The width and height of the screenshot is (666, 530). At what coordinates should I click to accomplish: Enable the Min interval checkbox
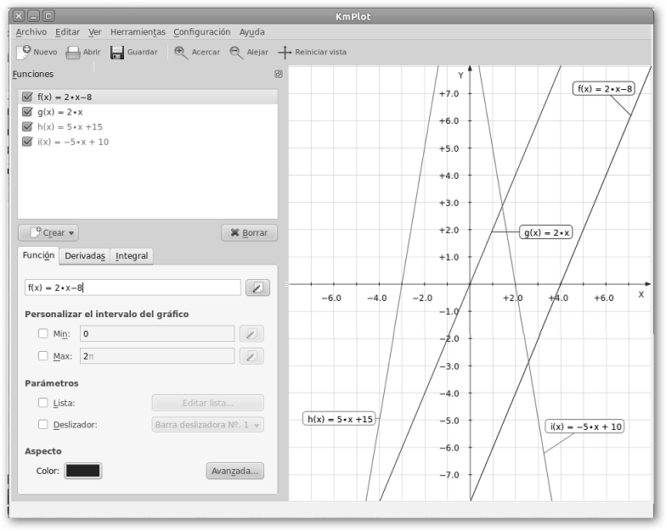(x=43, y=333)
